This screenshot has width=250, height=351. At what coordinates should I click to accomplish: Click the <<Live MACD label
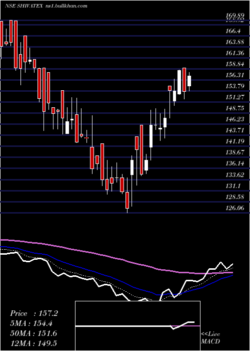(x=210, y=338)
